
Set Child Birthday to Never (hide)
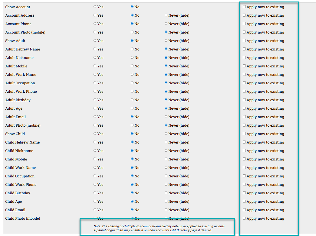[166, 193]
